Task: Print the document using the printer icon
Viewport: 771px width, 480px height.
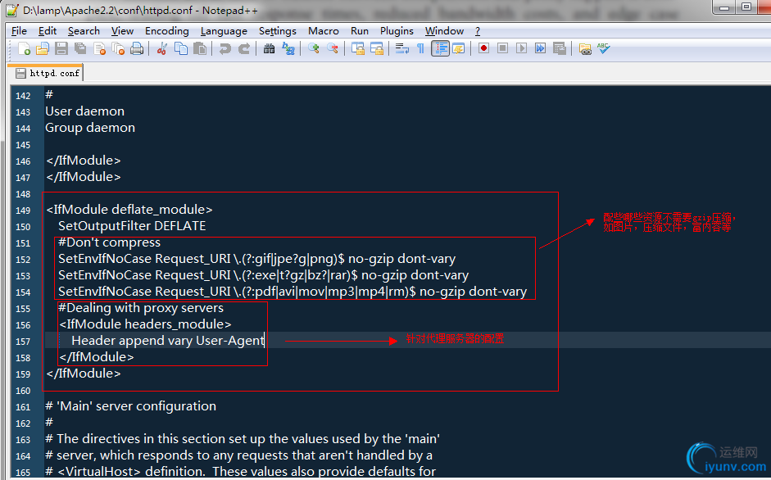Action: 137,48
